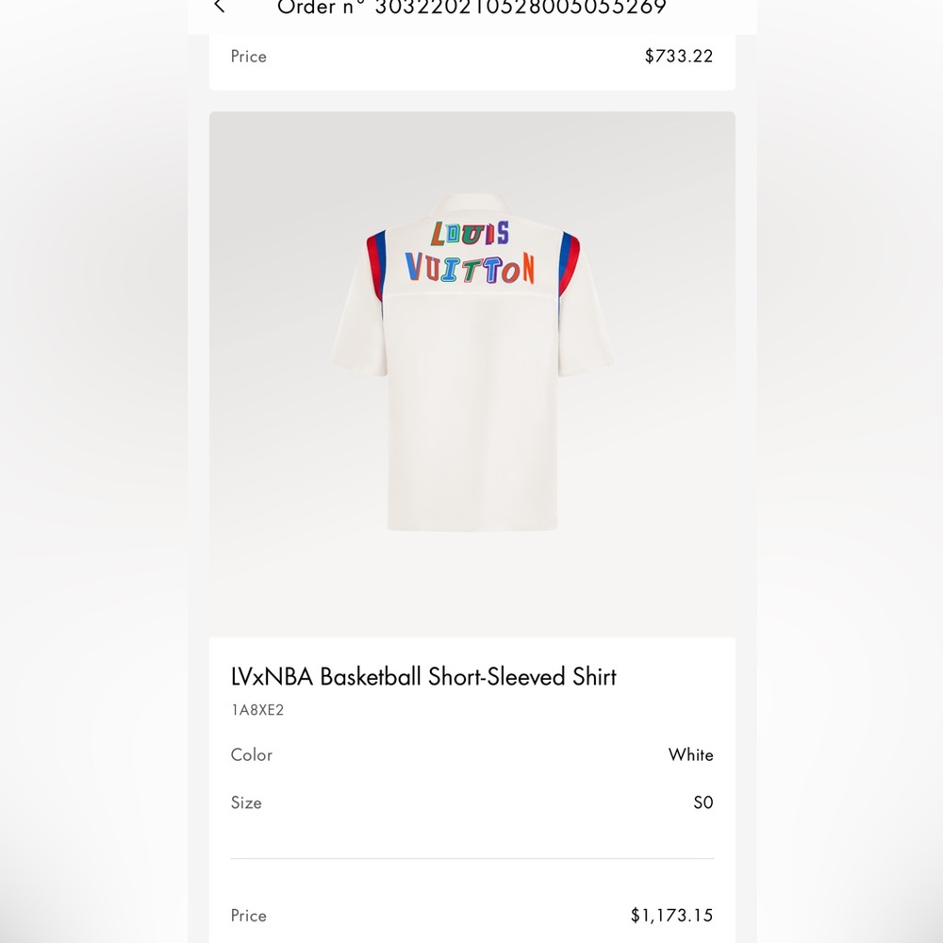943x943 pixels.
Task: Click the $733.22 price value
Action: [x=678, y=56]
